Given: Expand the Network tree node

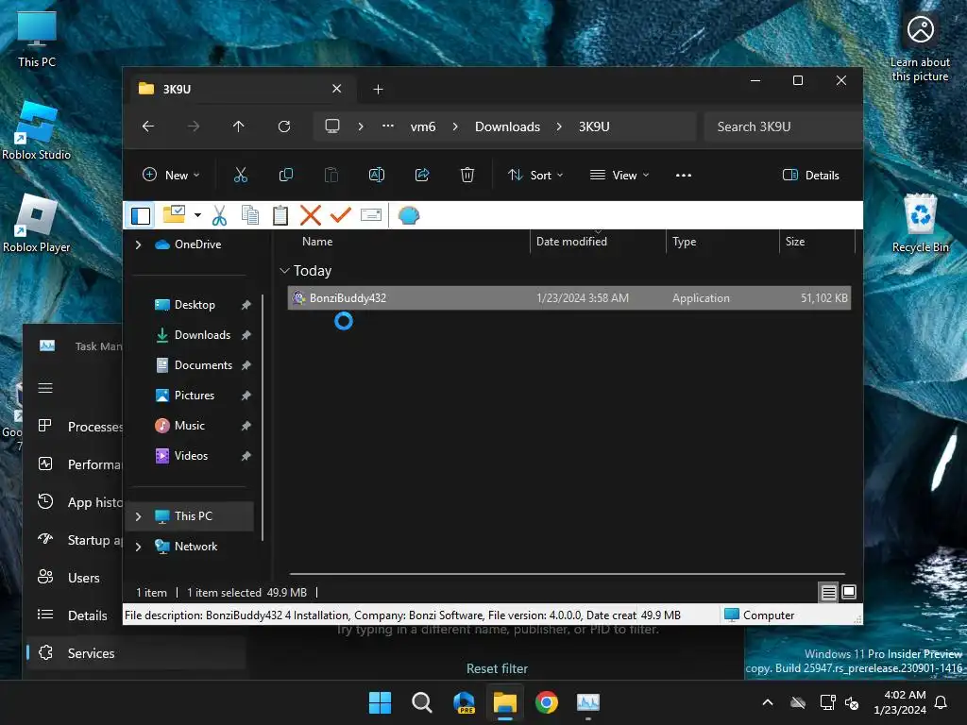Looking at the screenshot, I should (138, 547).
